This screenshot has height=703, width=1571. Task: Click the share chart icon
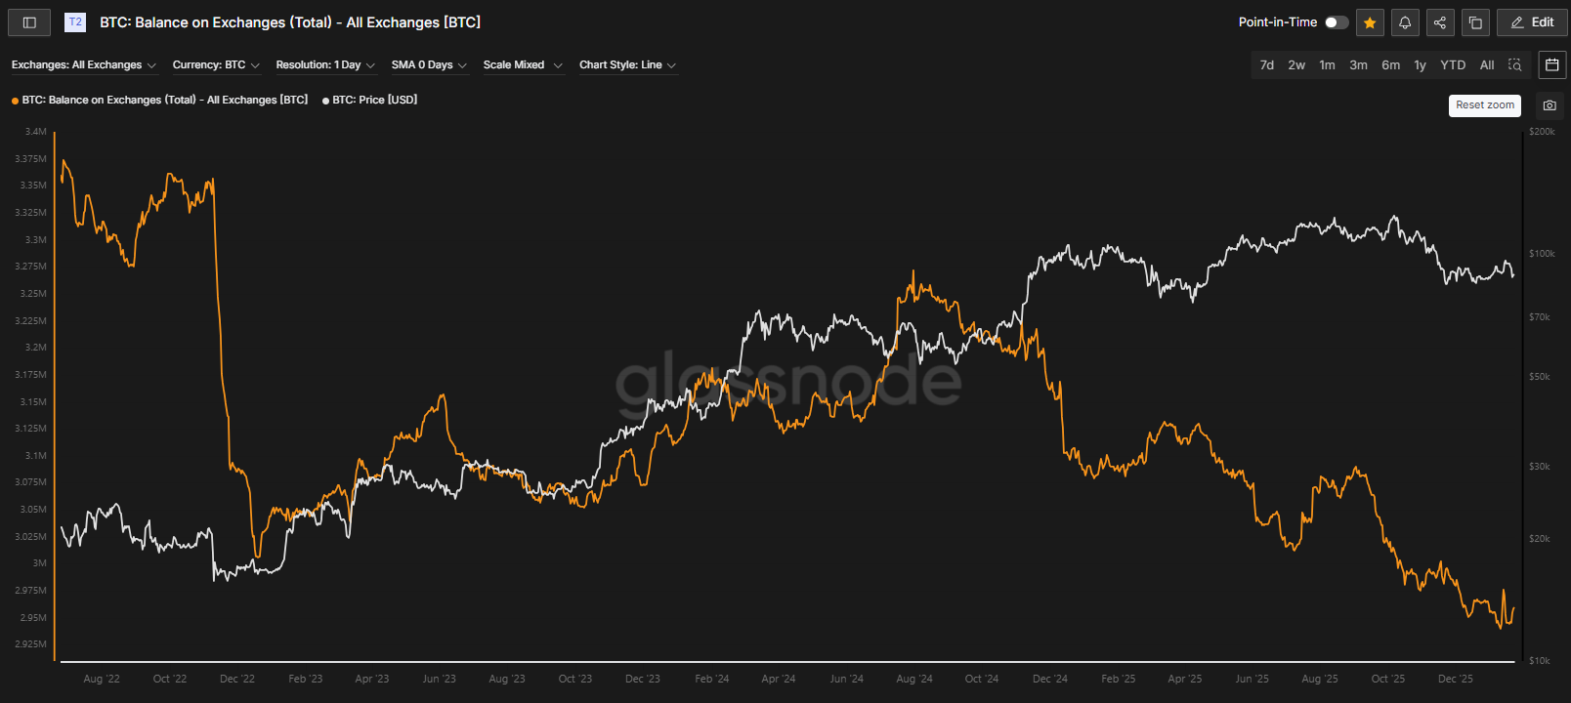[1440, 22]
